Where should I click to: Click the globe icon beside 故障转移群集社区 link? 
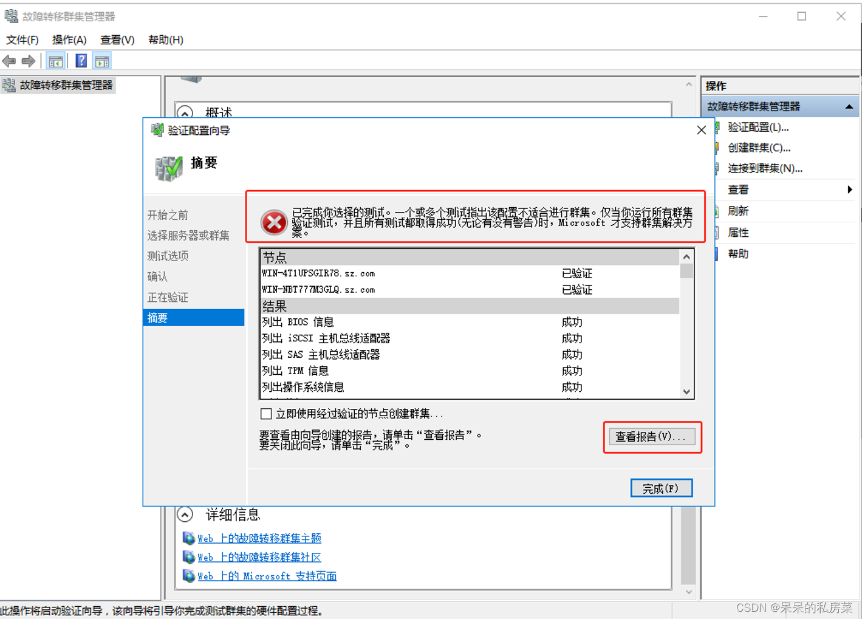(188, 557)
